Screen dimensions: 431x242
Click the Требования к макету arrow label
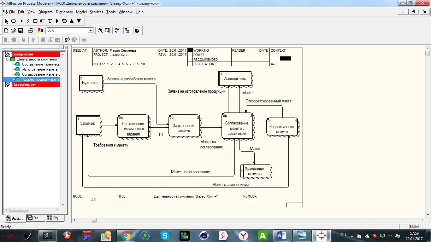pyautogui.click(x=111, y=145)
